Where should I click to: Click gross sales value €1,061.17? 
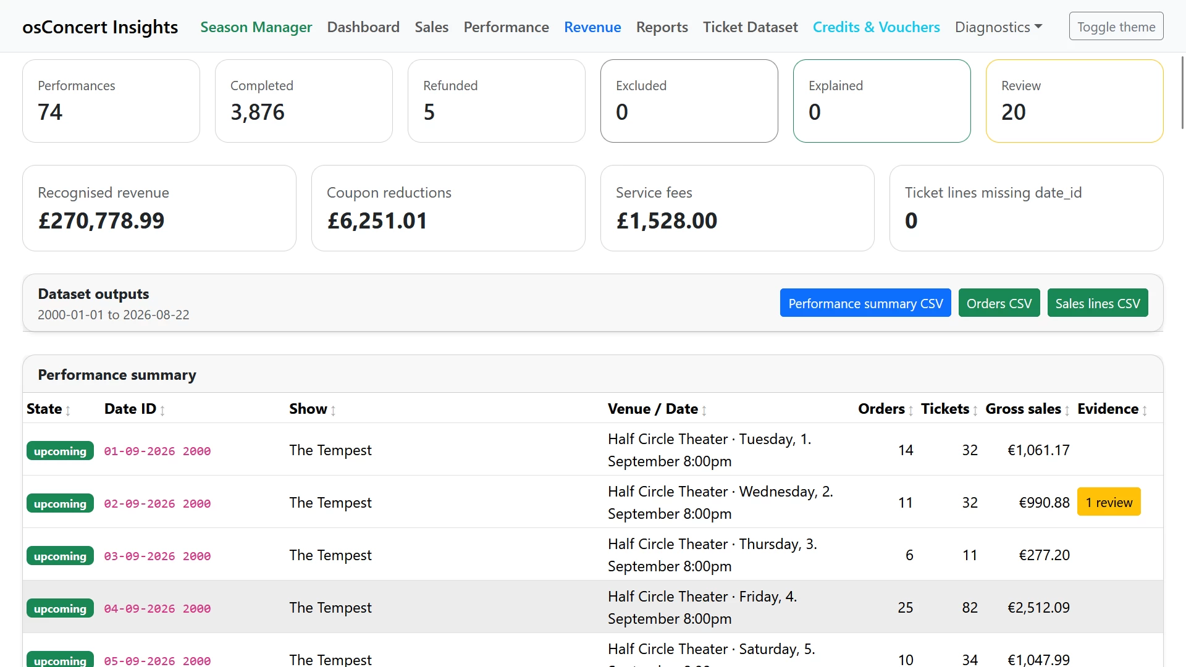point(1038,450)
